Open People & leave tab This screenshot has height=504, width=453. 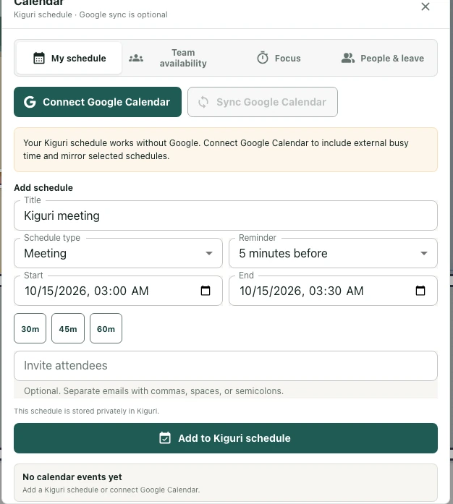[x=383, y=58]
